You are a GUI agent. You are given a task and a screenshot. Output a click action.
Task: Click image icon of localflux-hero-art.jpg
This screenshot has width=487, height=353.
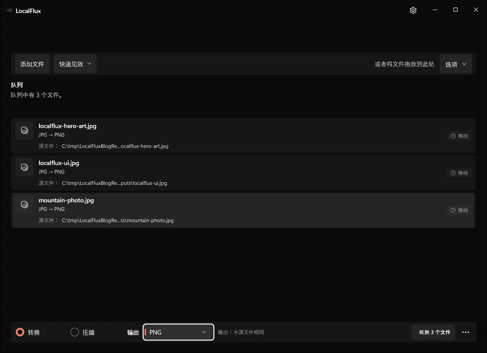point(24,130)
